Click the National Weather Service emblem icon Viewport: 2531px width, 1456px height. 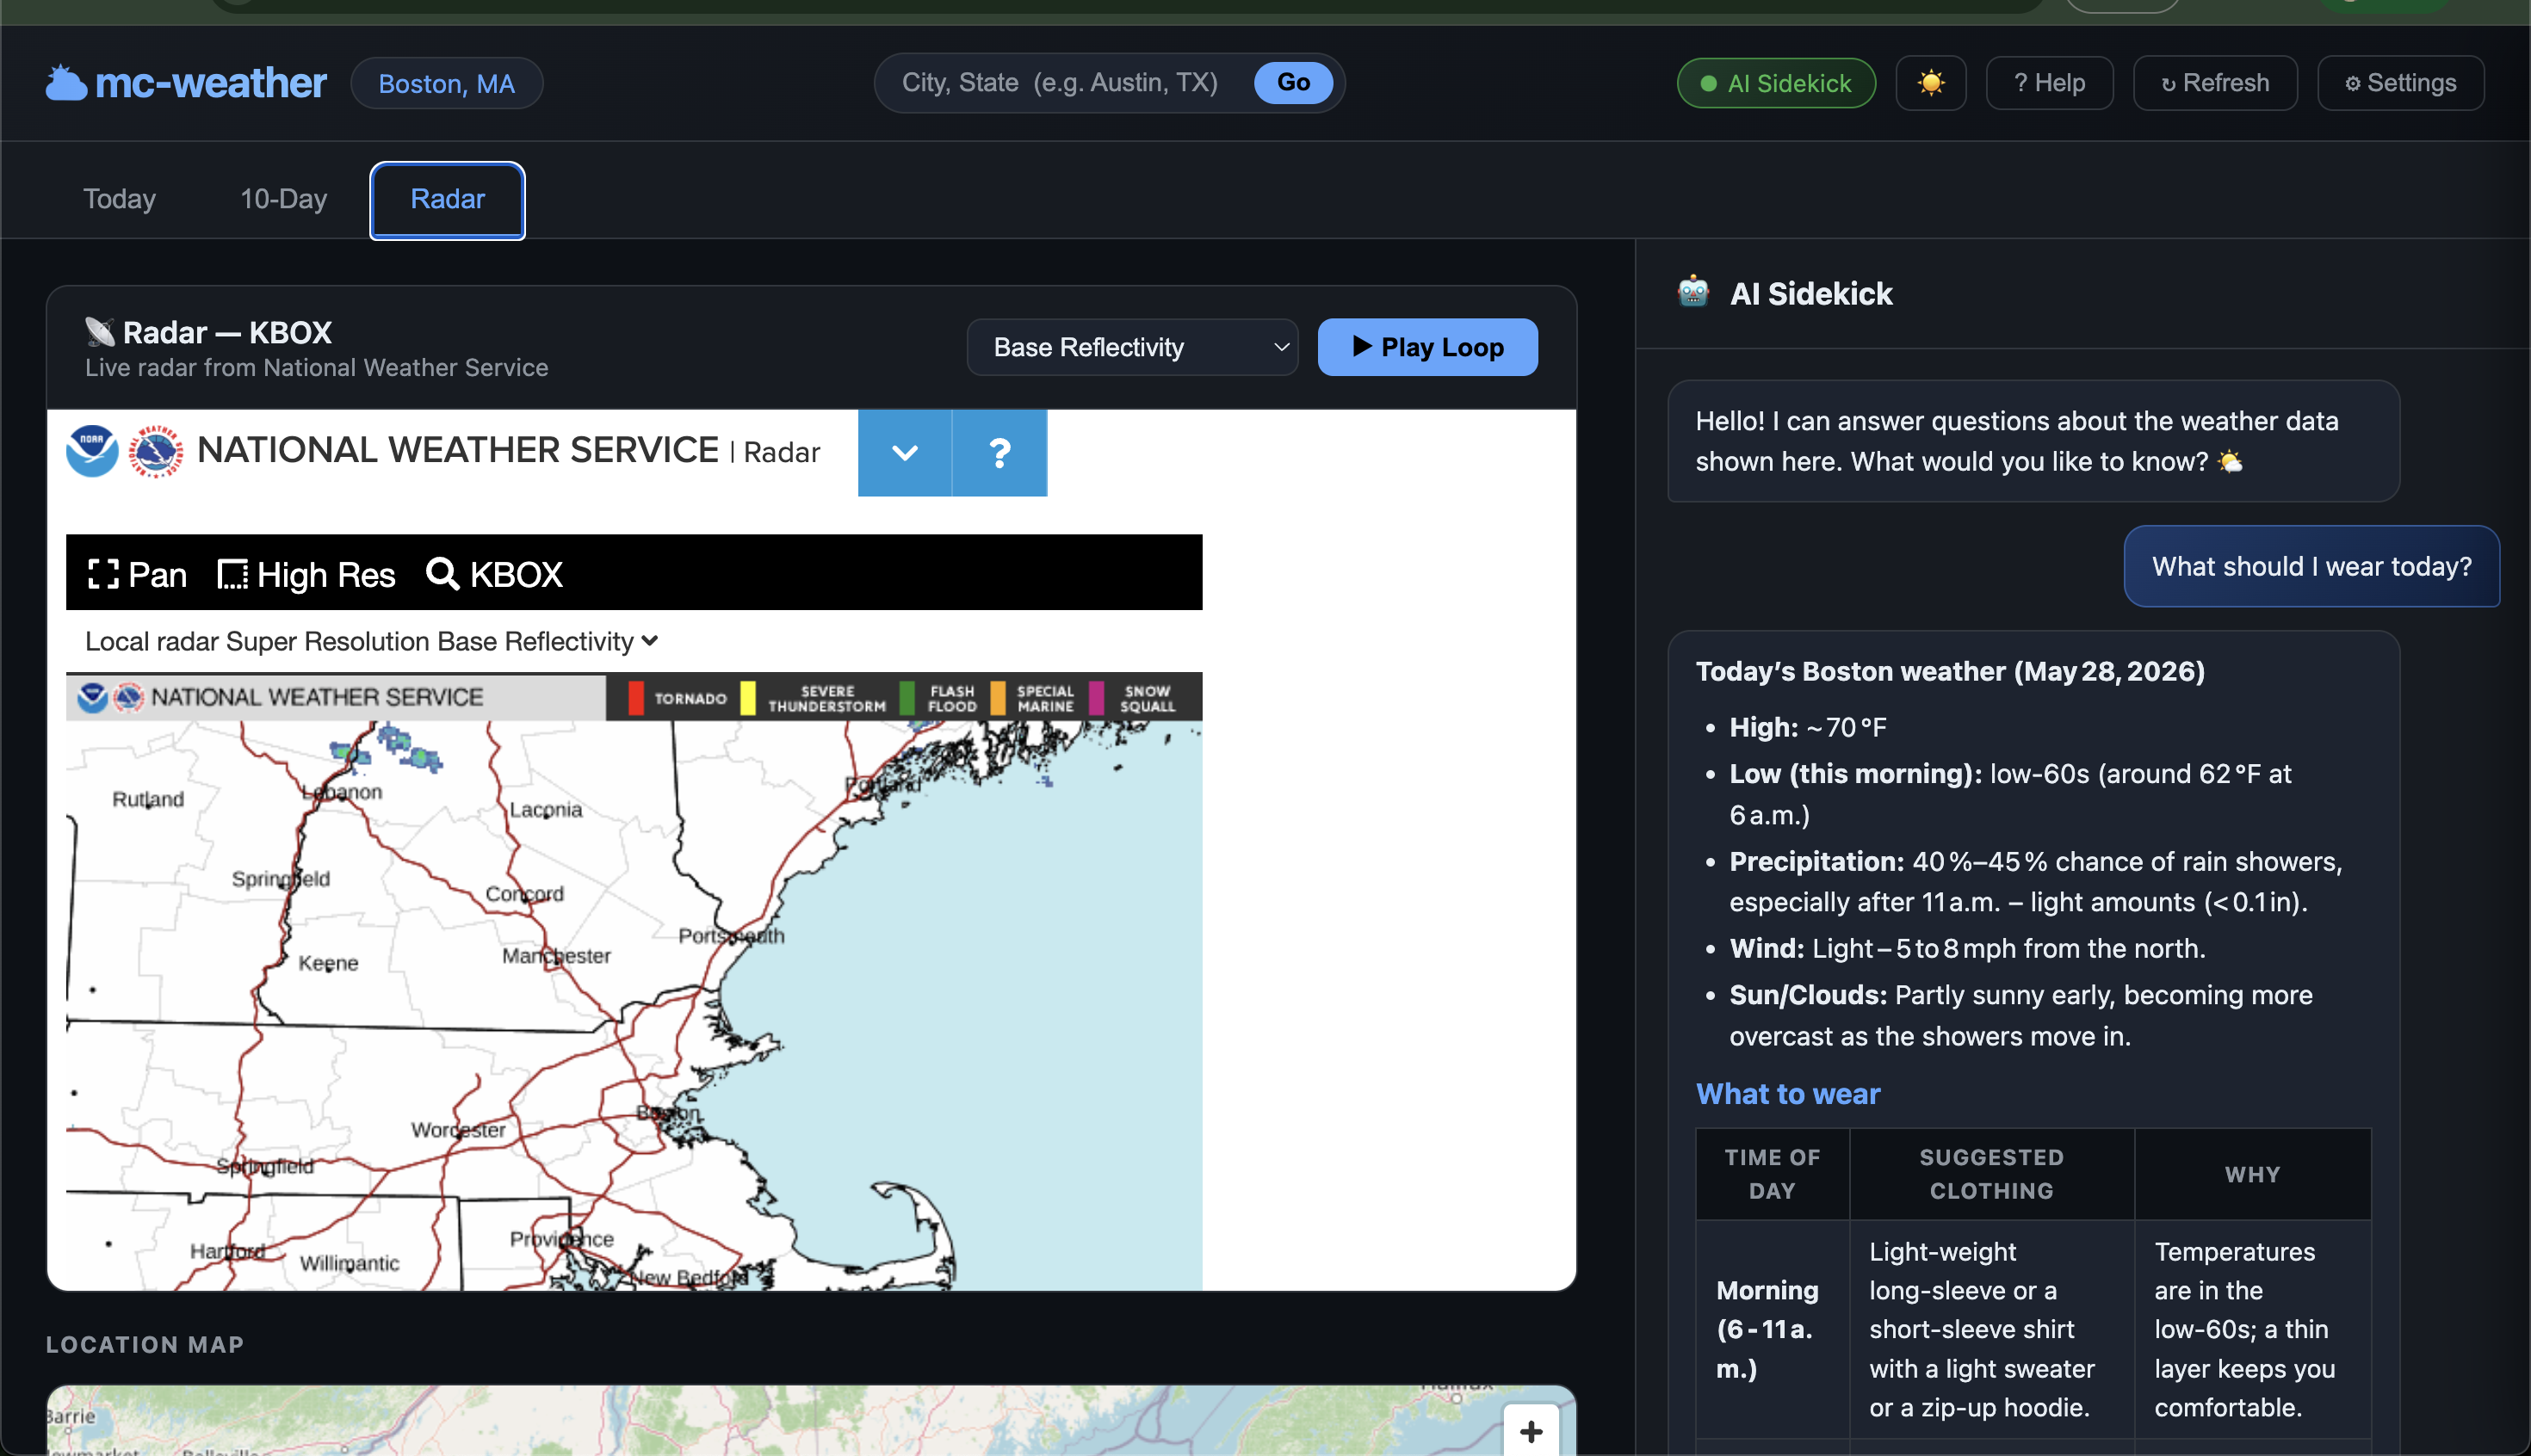pyautogui.click(x=155, y=451)
